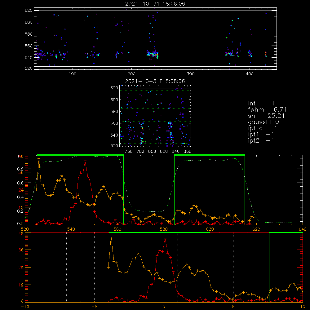Click the y-axis label 600 of top plot
Image resolution: width=310 pixels, height=310 pixels.
(29, 22)
